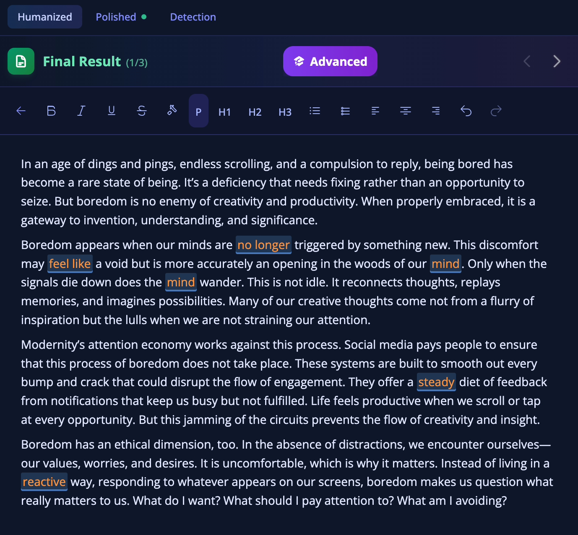Align text to the left
The image size is (578, 535).
point(375,111)
